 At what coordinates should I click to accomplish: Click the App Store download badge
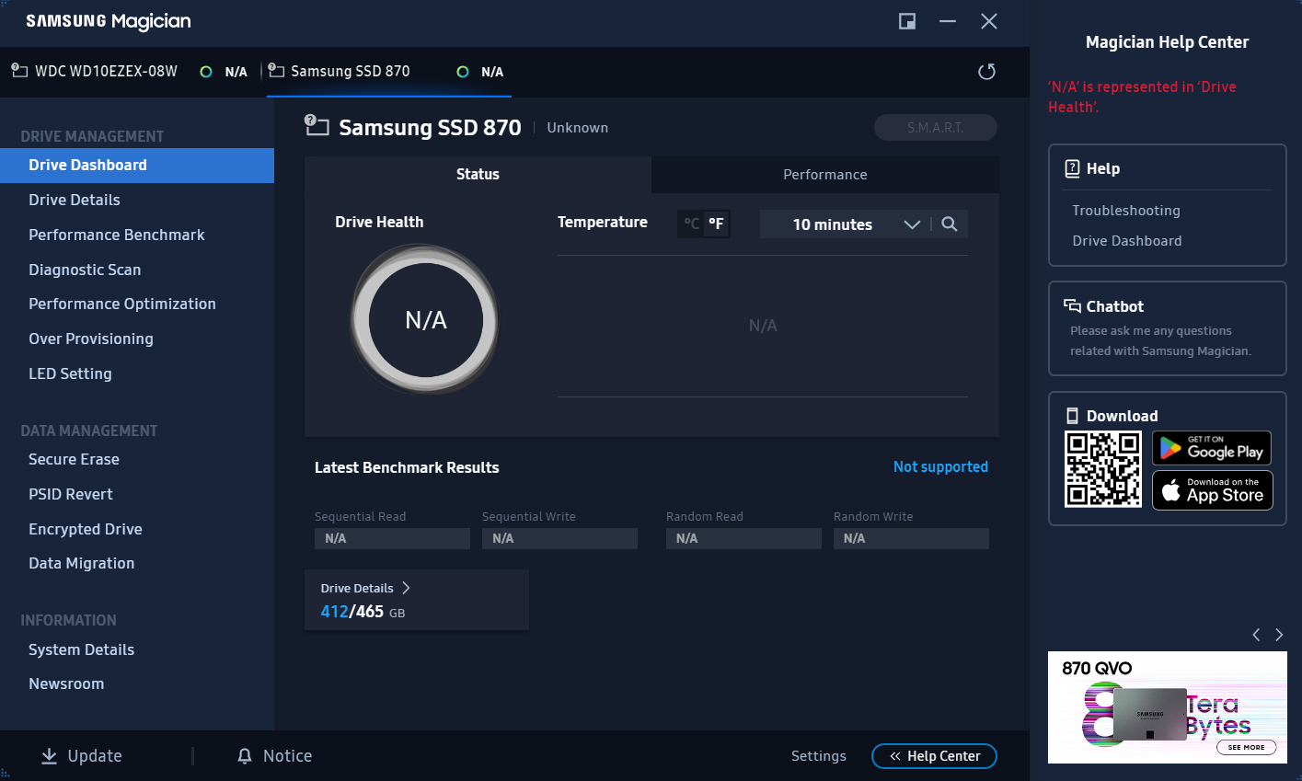point(1212,490)
